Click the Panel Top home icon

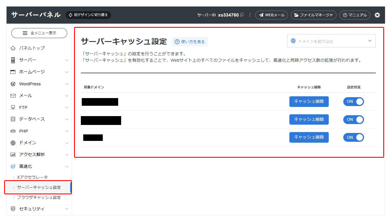pos(13,48)
